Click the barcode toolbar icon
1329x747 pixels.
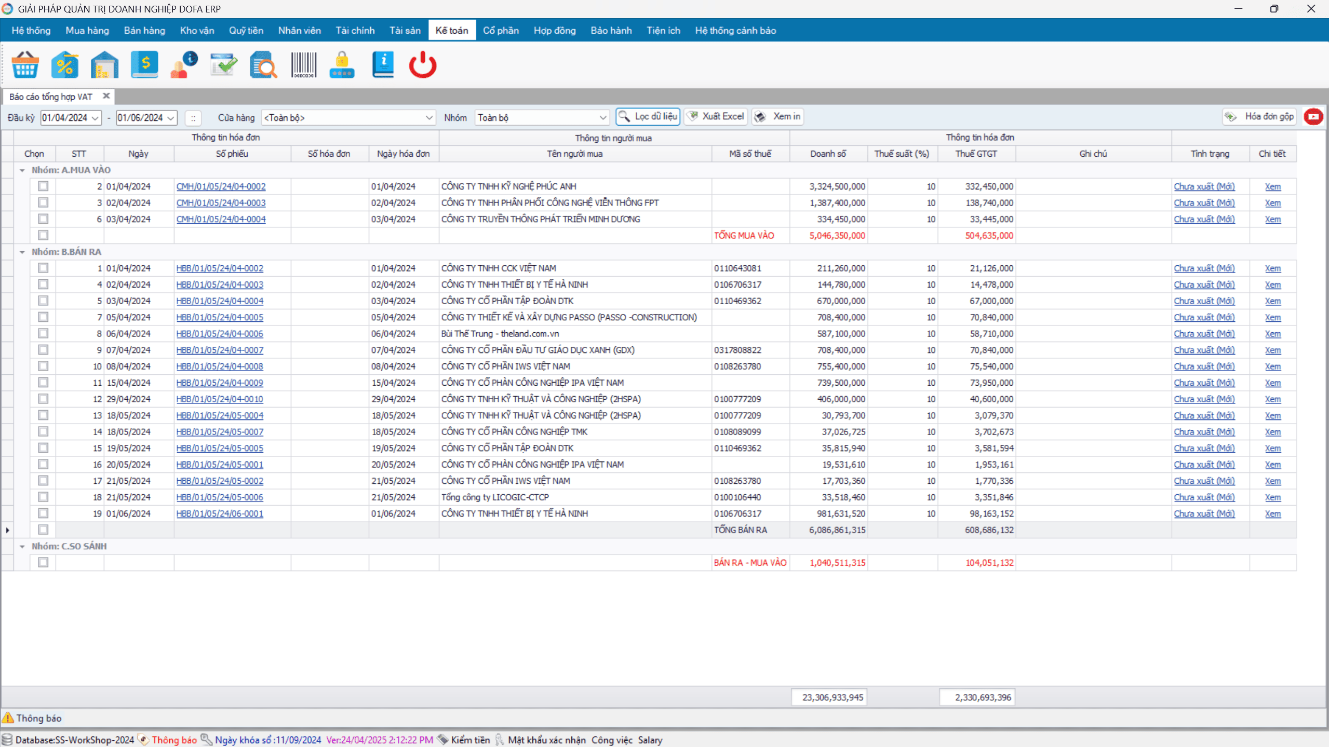pyautogui.click(x=303, y=65)
